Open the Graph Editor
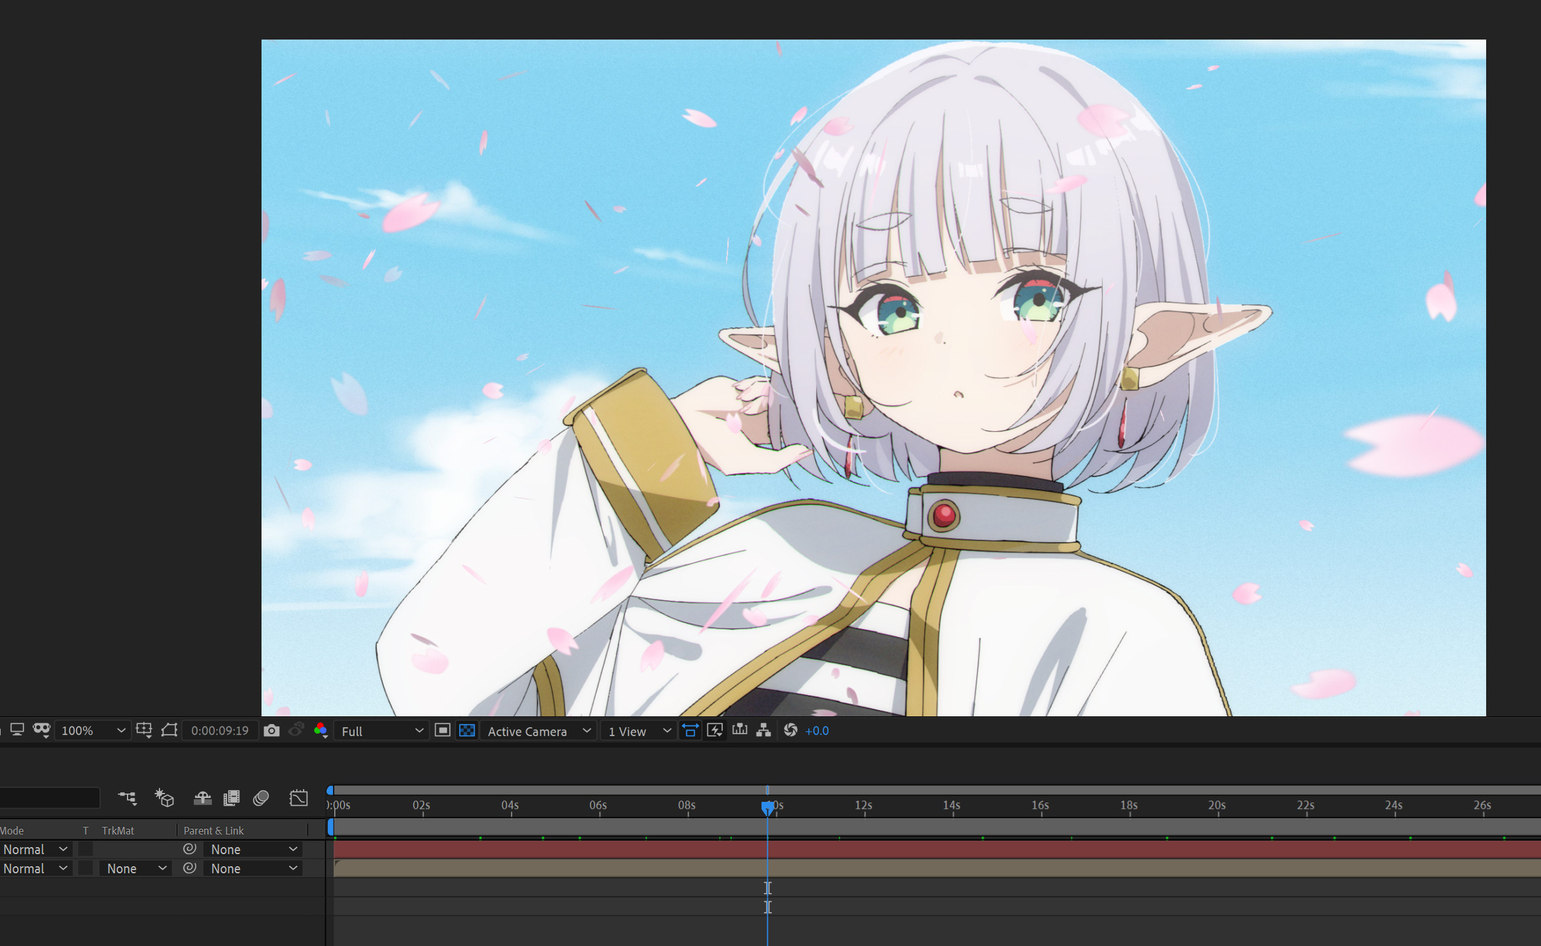The width and height of the screenshot is (1541, 946). pyautogui.click(x=299, y=798)
